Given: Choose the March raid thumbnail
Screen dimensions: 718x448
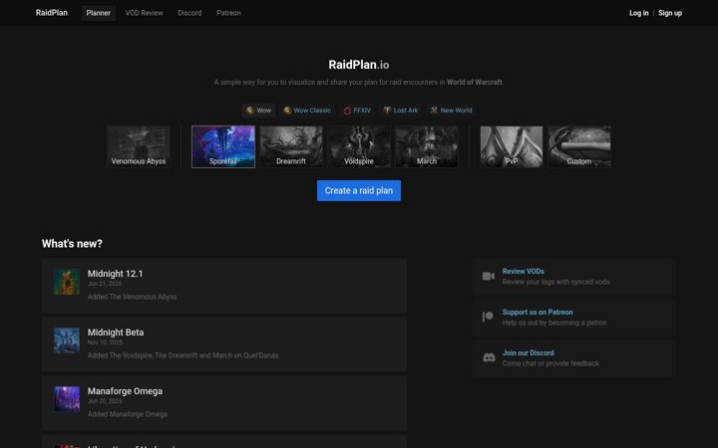Looking at the screenshot, I should tap(427, 146).
